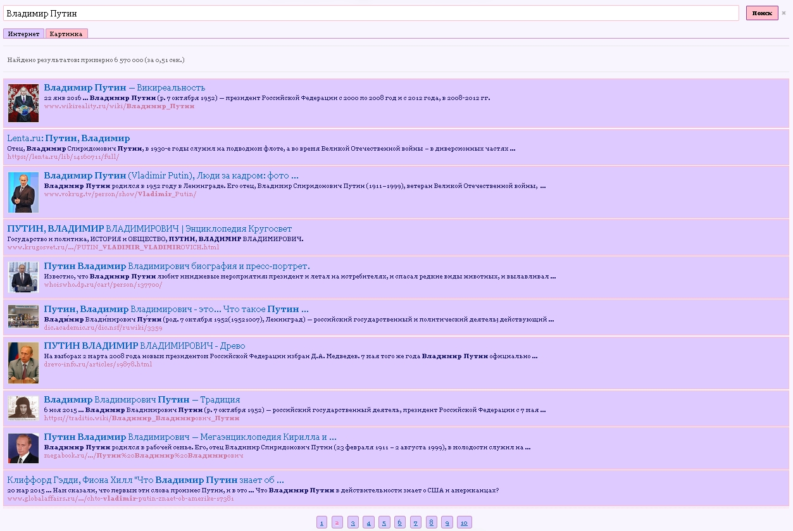
Task: Open the Мегаэнциклопедия Кирилла thumbnail
Action: point(23,448)
